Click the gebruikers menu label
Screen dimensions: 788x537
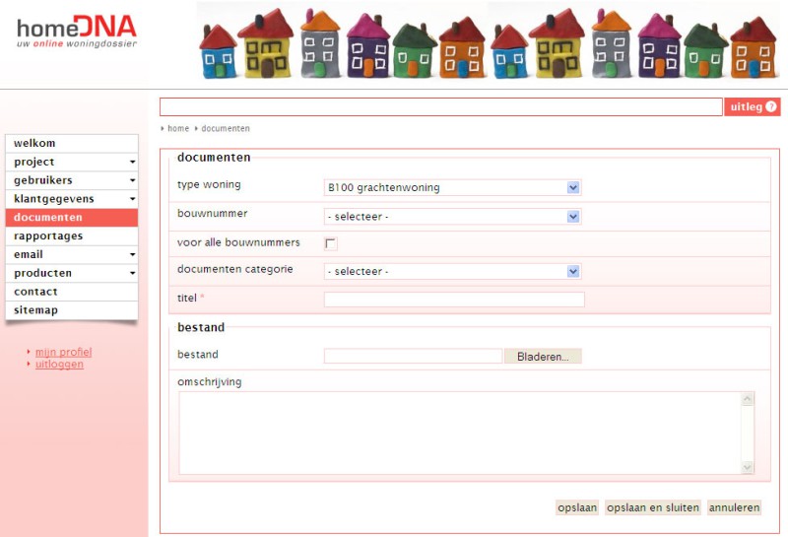[x=43, y=180]
